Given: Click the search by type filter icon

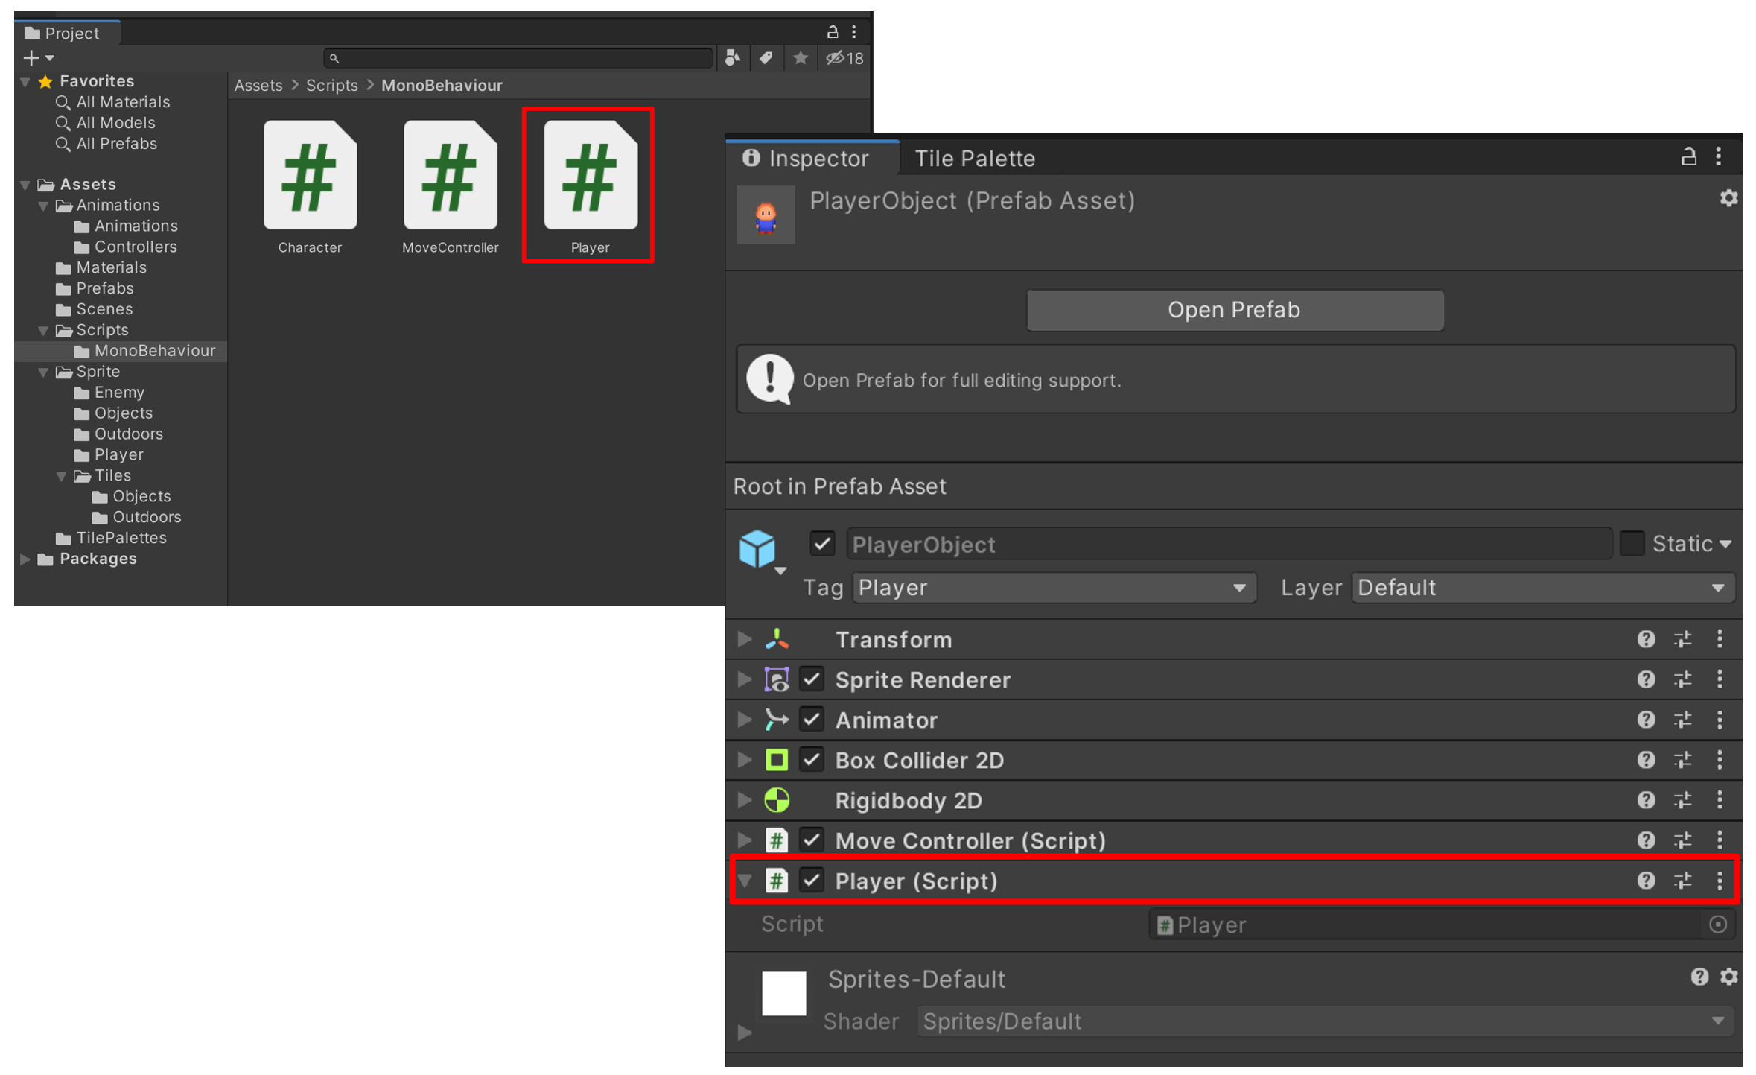Looking at the screenshot, I should click(x=733, y=57).
